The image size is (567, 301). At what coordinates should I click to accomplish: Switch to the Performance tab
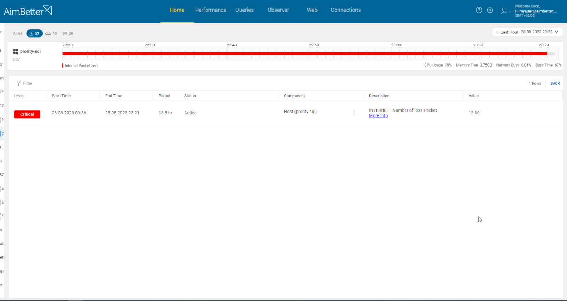click(210, 10)
